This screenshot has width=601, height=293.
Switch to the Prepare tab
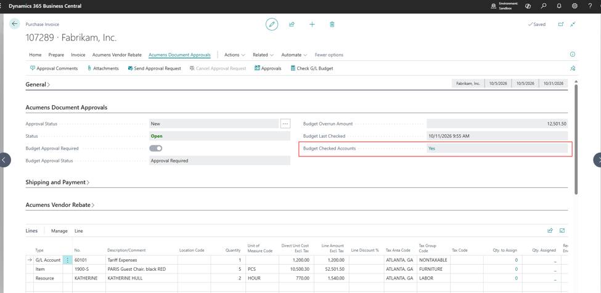point(56,55)
